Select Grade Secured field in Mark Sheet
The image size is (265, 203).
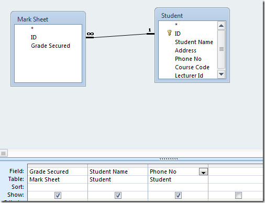50,46
